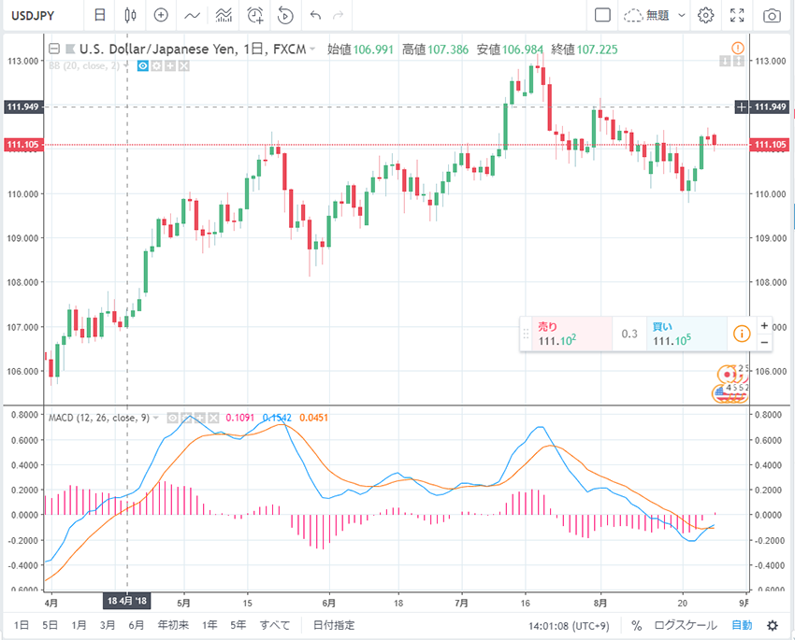Open the indicator templates chart-bars icon
Screen dimensions: 795x640
point(224,15)
